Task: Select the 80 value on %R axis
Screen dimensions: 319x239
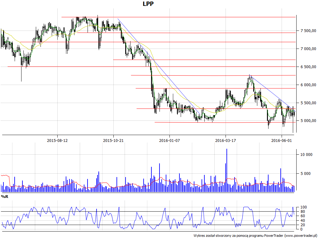Action: 303,212
